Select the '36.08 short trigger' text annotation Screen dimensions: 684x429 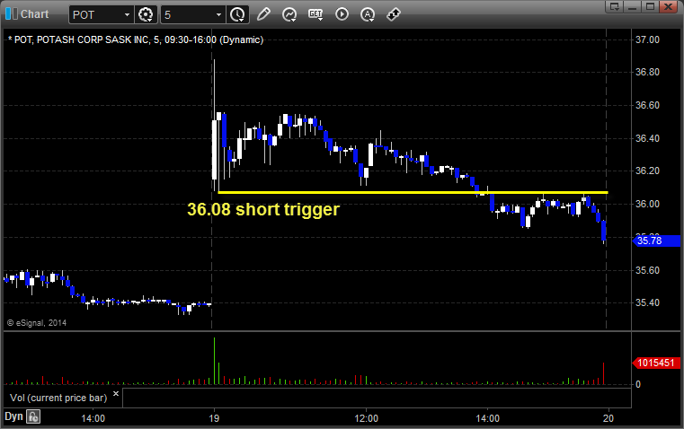pos(263,209)
